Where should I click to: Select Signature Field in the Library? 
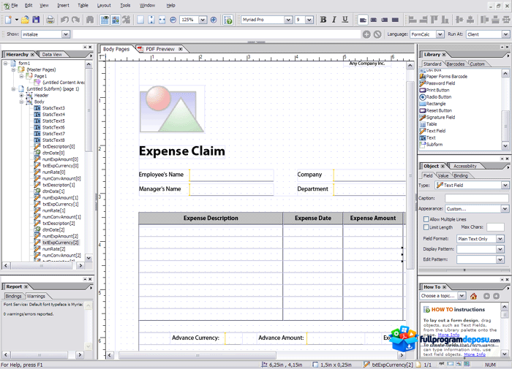(x=440, y=117)
